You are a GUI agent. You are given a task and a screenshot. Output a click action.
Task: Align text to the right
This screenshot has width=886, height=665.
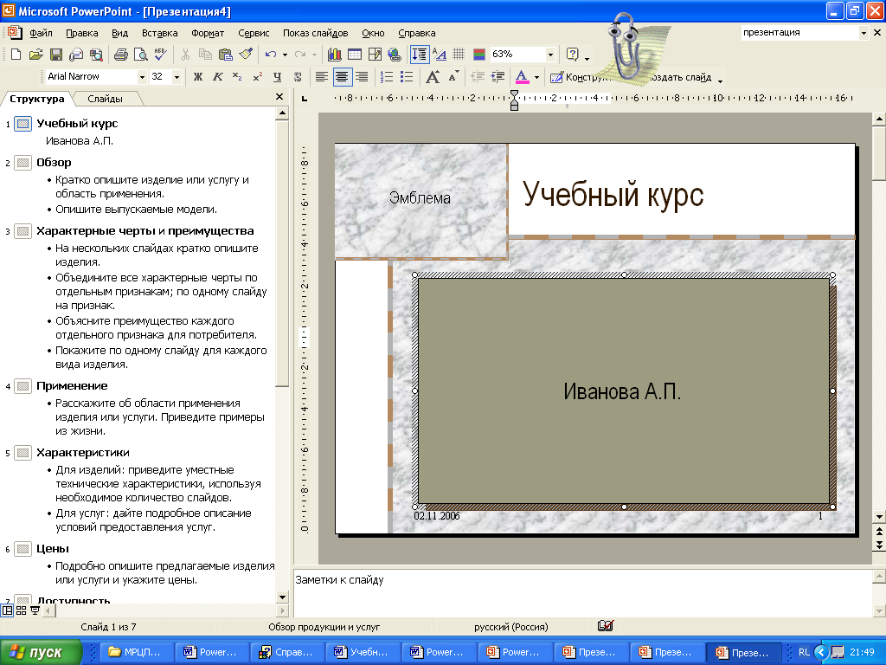[362, 77]
